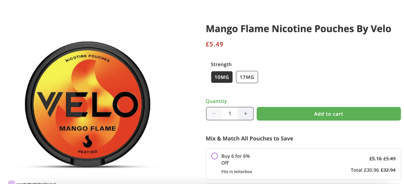Select the 17MG strength option
Image resolution: width=404 pixels, height=184 pixels.
tap(247, 77)
